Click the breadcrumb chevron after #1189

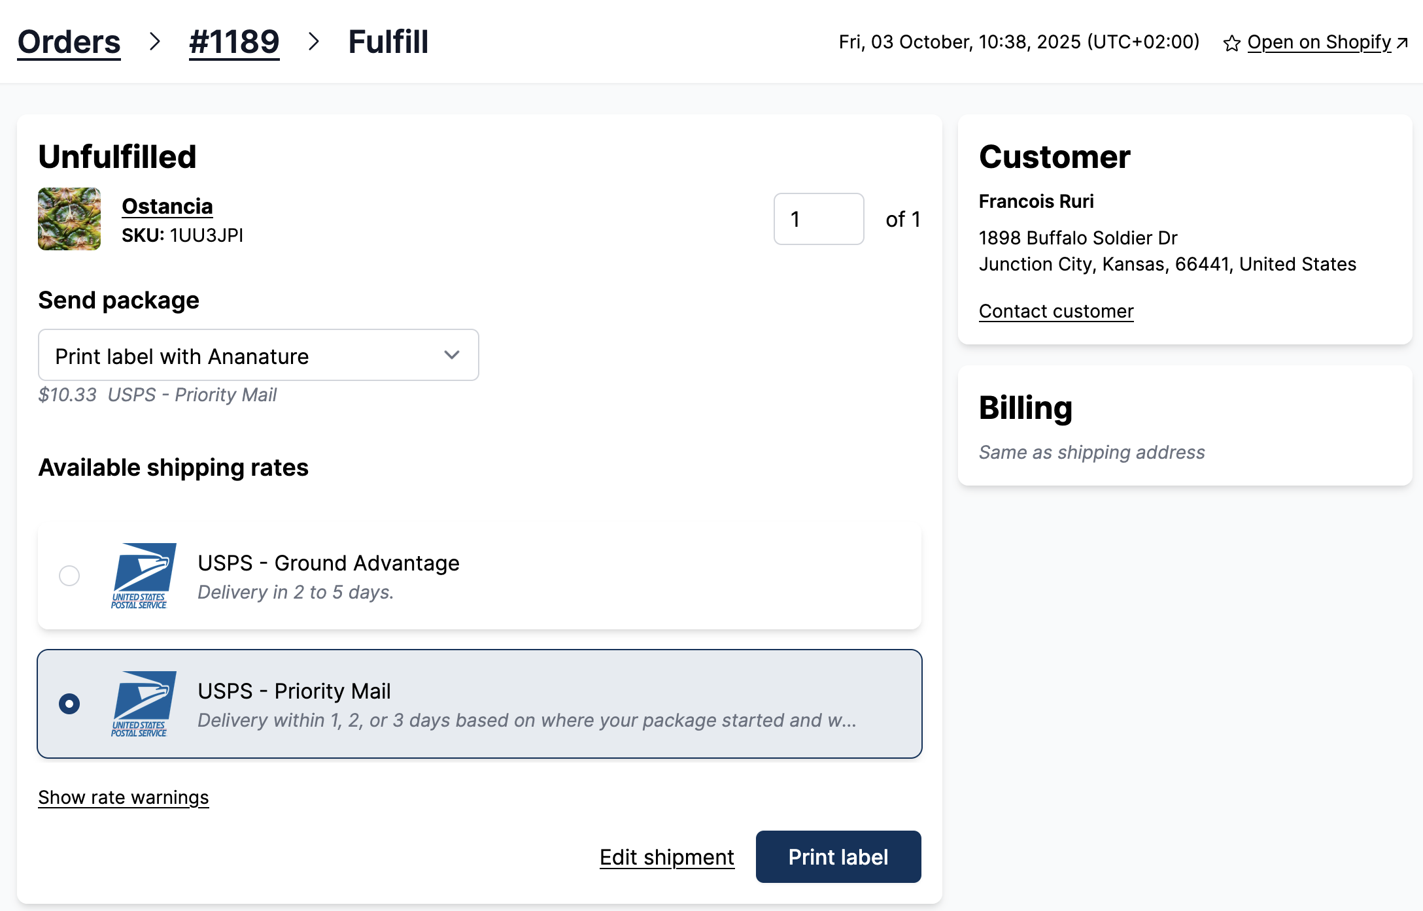pos(315,42)
